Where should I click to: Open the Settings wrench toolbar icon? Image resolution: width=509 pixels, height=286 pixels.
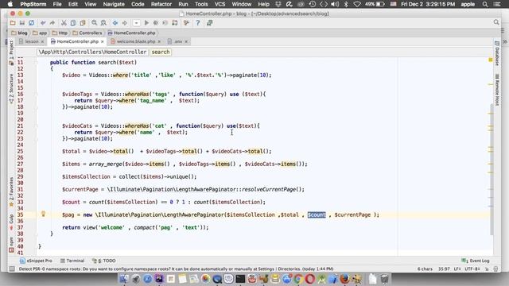pos(186,23)
